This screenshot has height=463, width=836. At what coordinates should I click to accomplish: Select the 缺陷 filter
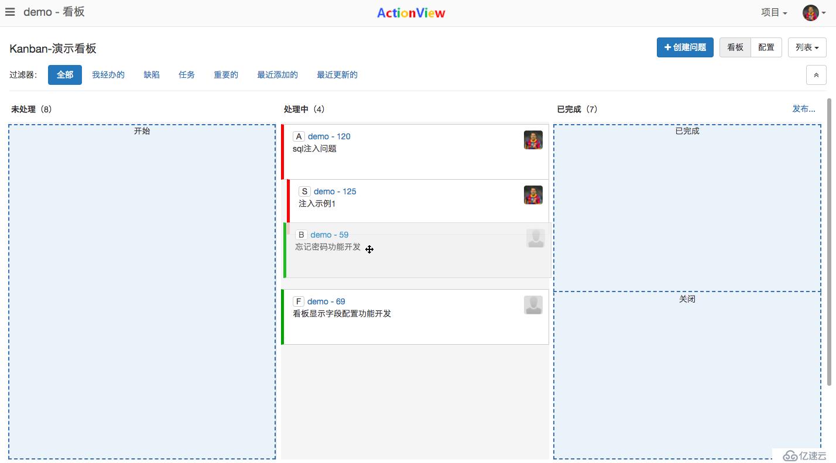coord(152,75)
